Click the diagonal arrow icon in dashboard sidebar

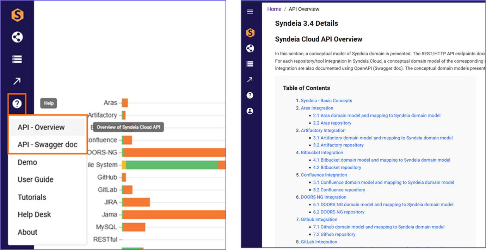tap(17, 81)
